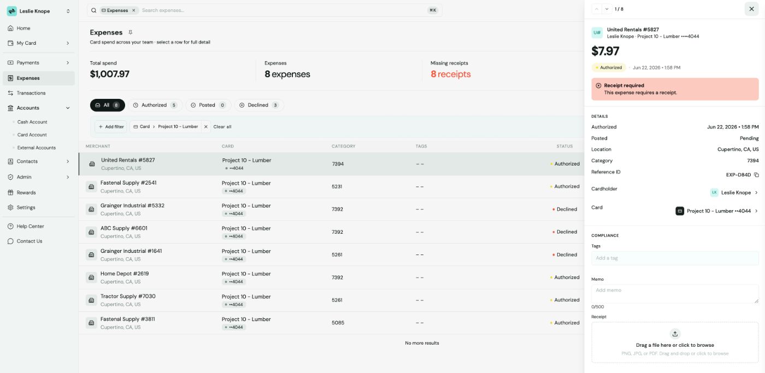Open cardholder Leslie Knope details
765x373 pixels.
734,192
